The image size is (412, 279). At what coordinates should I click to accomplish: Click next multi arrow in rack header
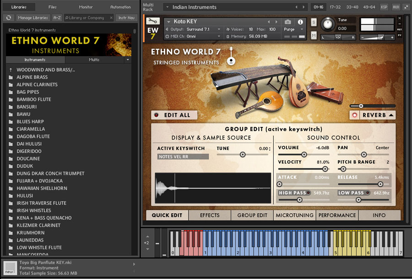point(304,7)
